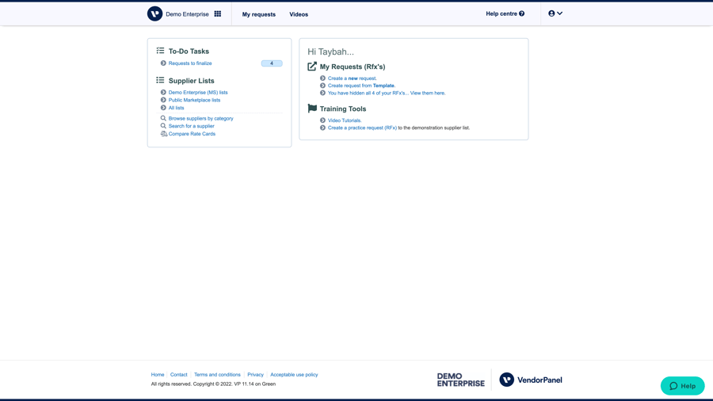Click arrow icon beside Video Tutorials
This screenshot has width=713, height=401.
point(323,120)
